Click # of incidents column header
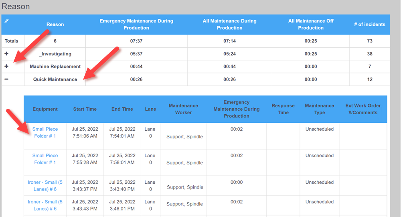 point(370,24)
